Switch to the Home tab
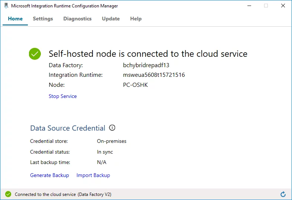 pos(15,19)
